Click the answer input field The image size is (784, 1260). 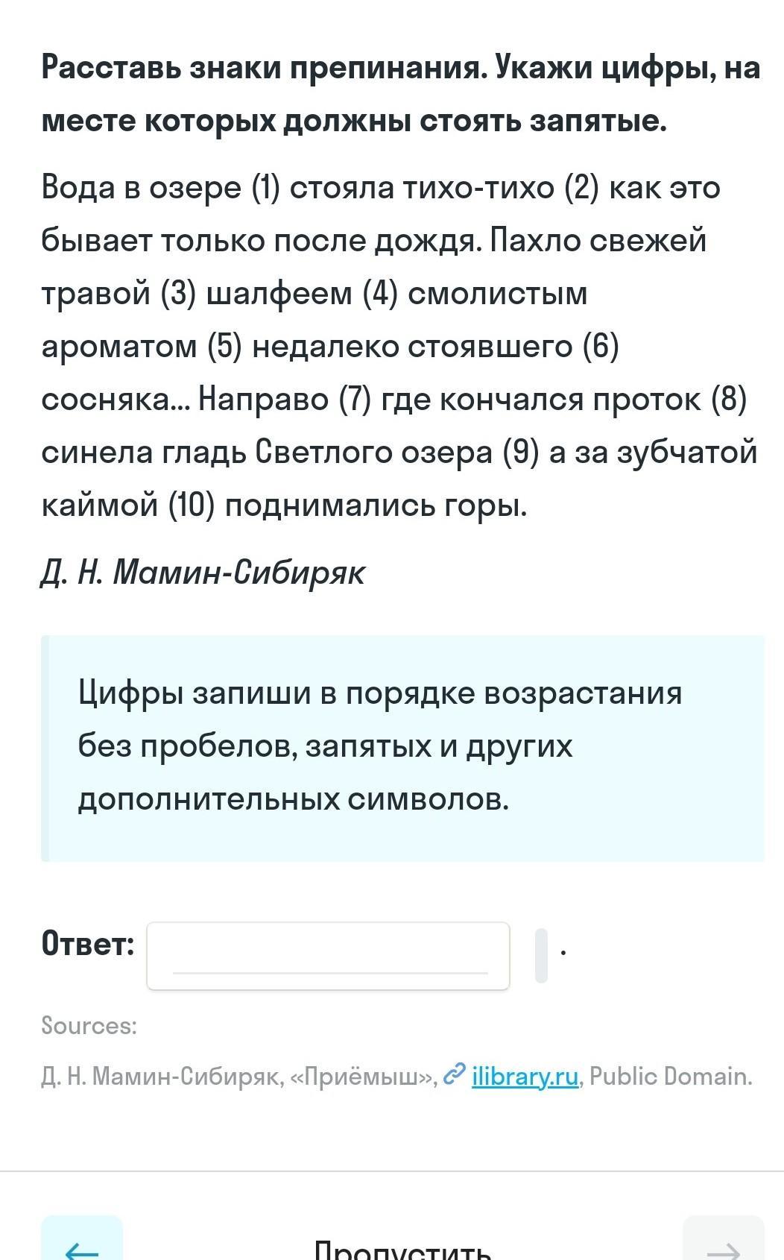click(328, 955)
